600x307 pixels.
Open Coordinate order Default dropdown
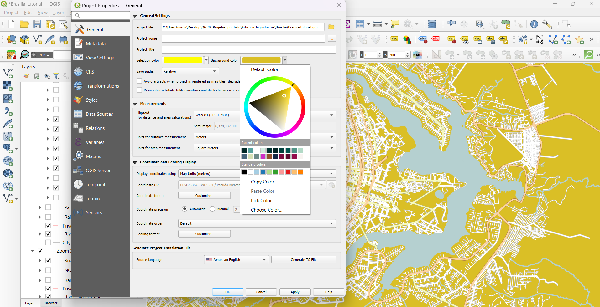[257, 223]
